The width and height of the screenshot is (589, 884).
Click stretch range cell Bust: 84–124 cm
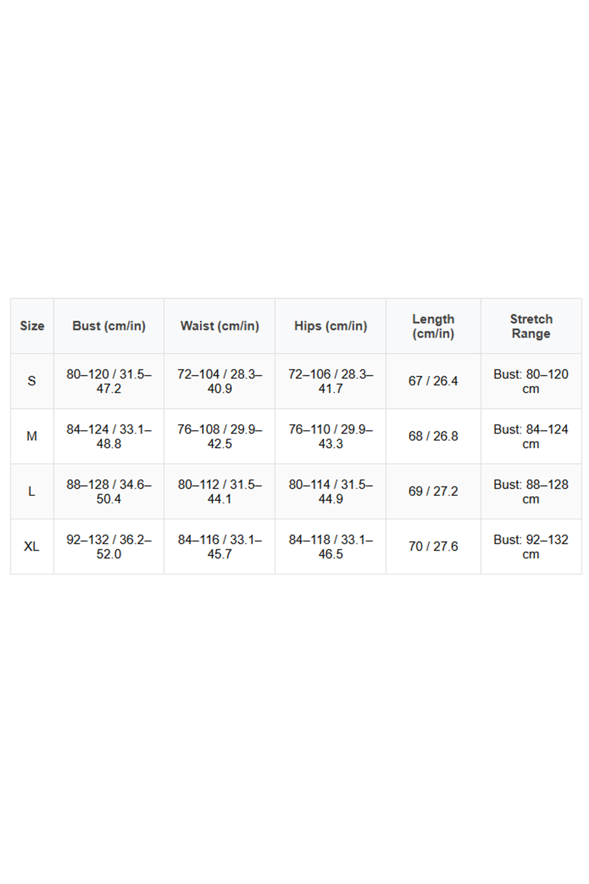[531, 437]
